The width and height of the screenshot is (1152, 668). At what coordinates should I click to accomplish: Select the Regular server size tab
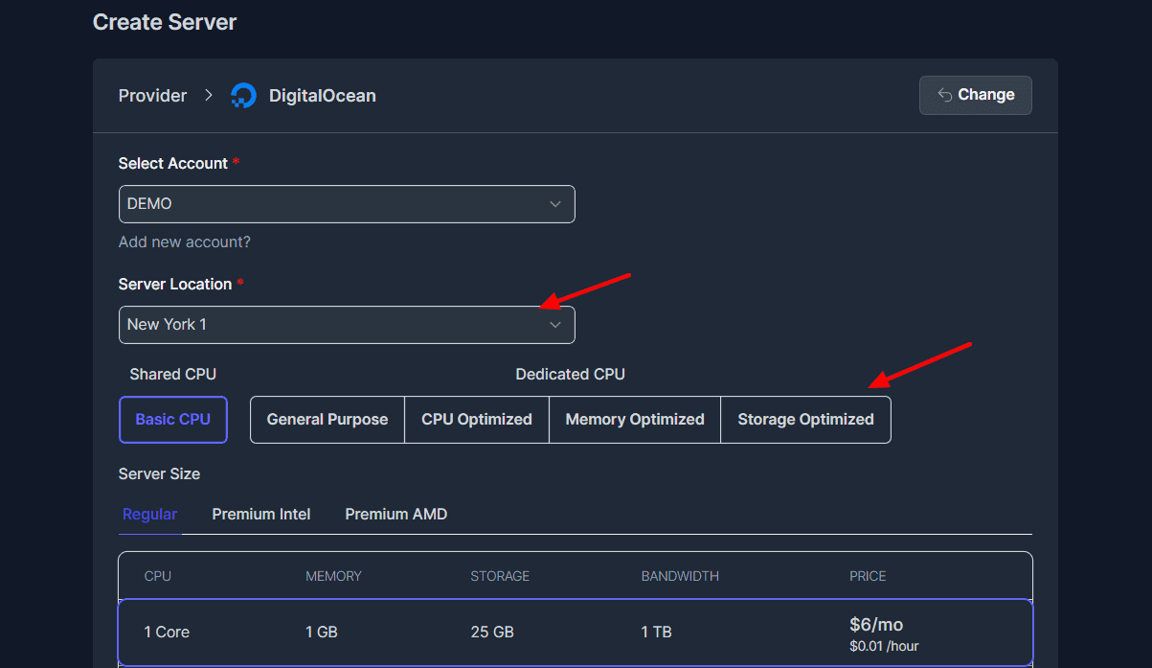(149, 515)
